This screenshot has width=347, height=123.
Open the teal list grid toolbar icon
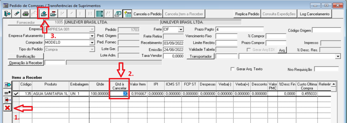pyautogui.click(x=99, y=14)
